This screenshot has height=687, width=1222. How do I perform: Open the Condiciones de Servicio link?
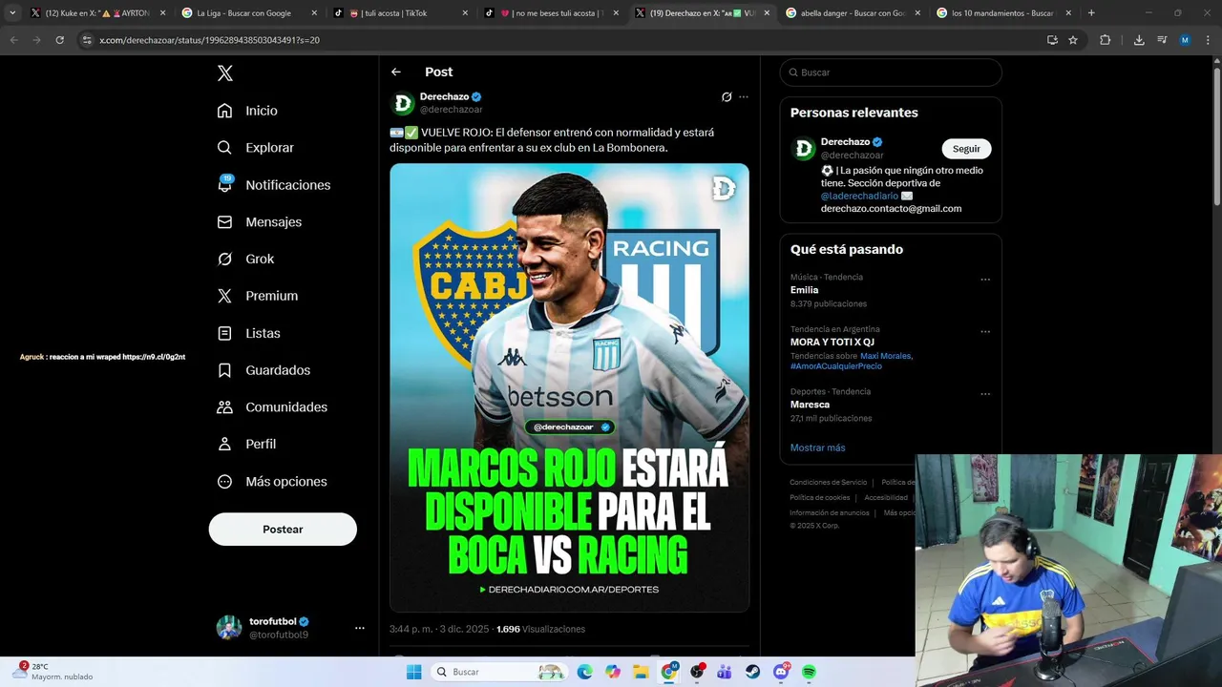click(x=829, y=483)
